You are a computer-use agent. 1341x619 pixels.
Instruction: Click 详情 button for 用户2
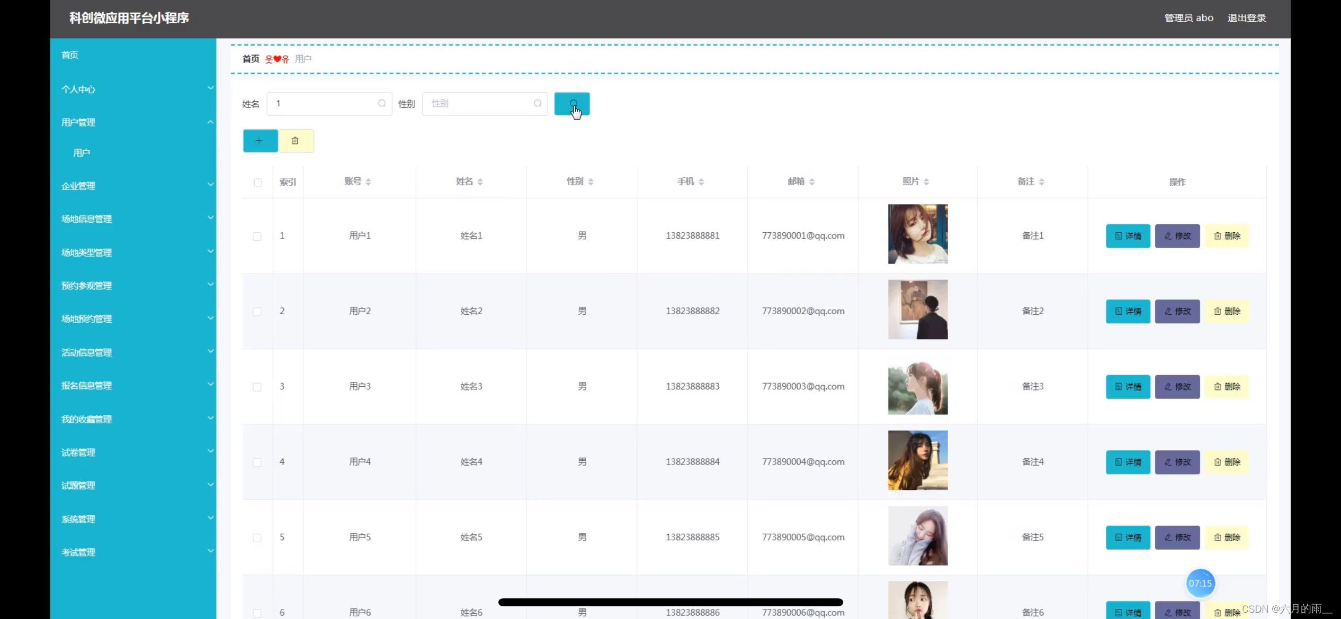(x=1127, y=311)
